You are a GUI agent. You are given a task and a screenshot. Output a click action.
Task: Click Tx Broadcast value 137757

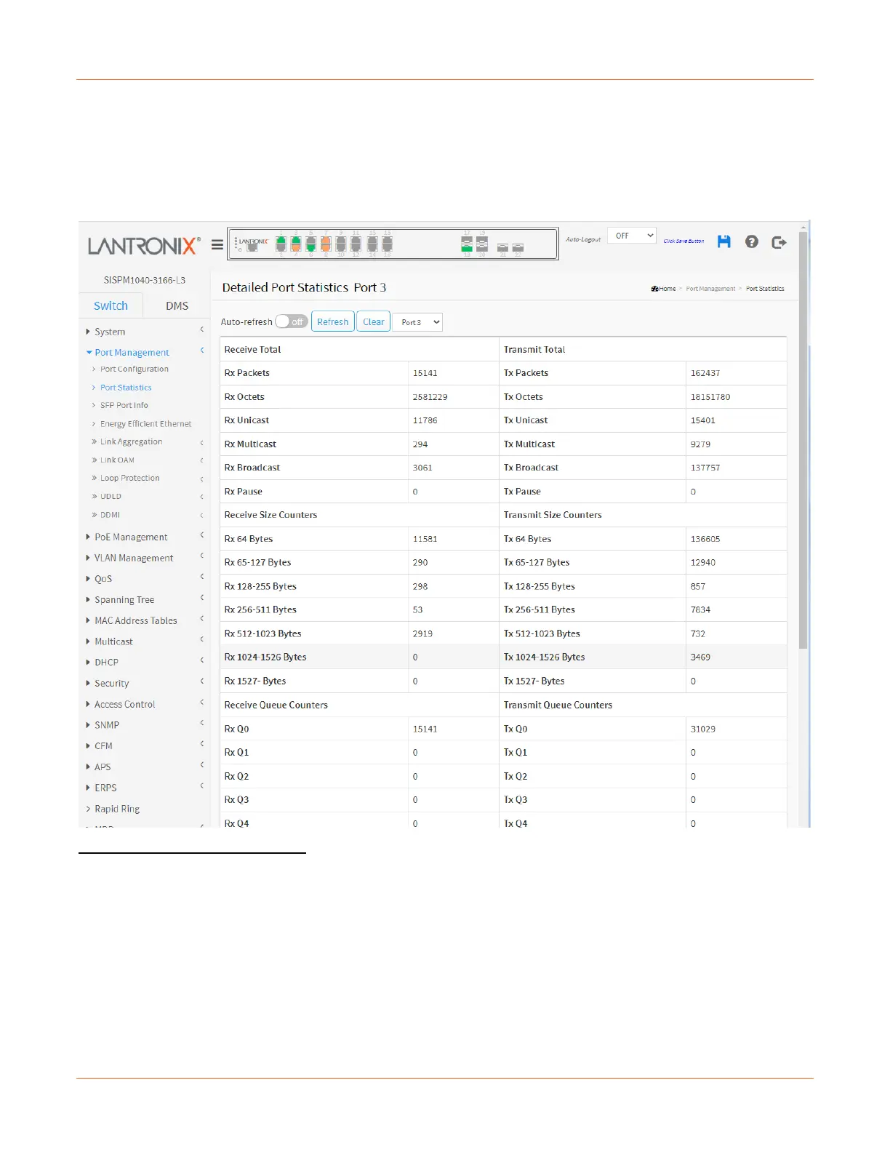[x=705, y=468]
